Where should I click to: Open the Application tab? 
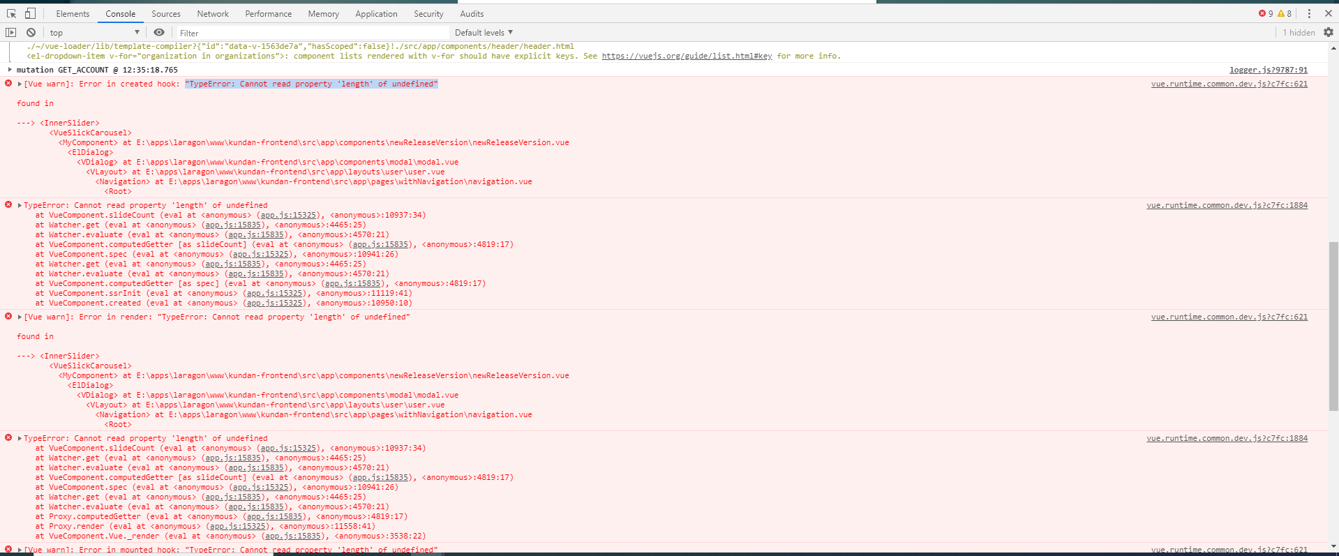(x=376, y=14)
